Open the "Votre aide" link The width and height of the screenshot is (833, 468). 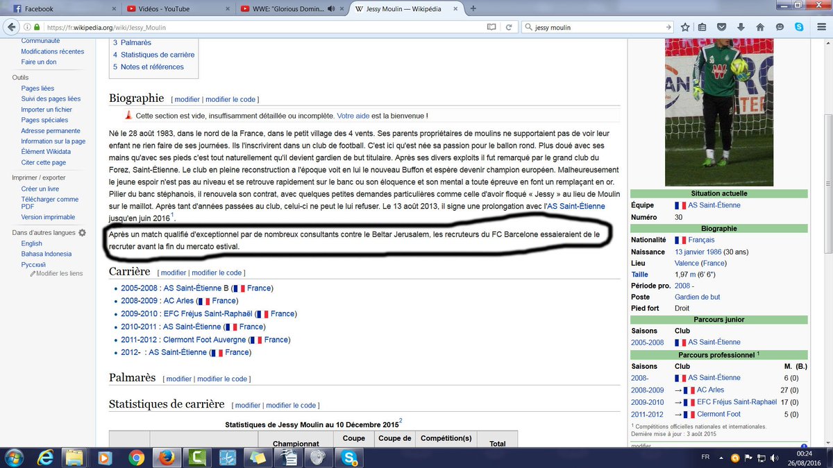353,116
